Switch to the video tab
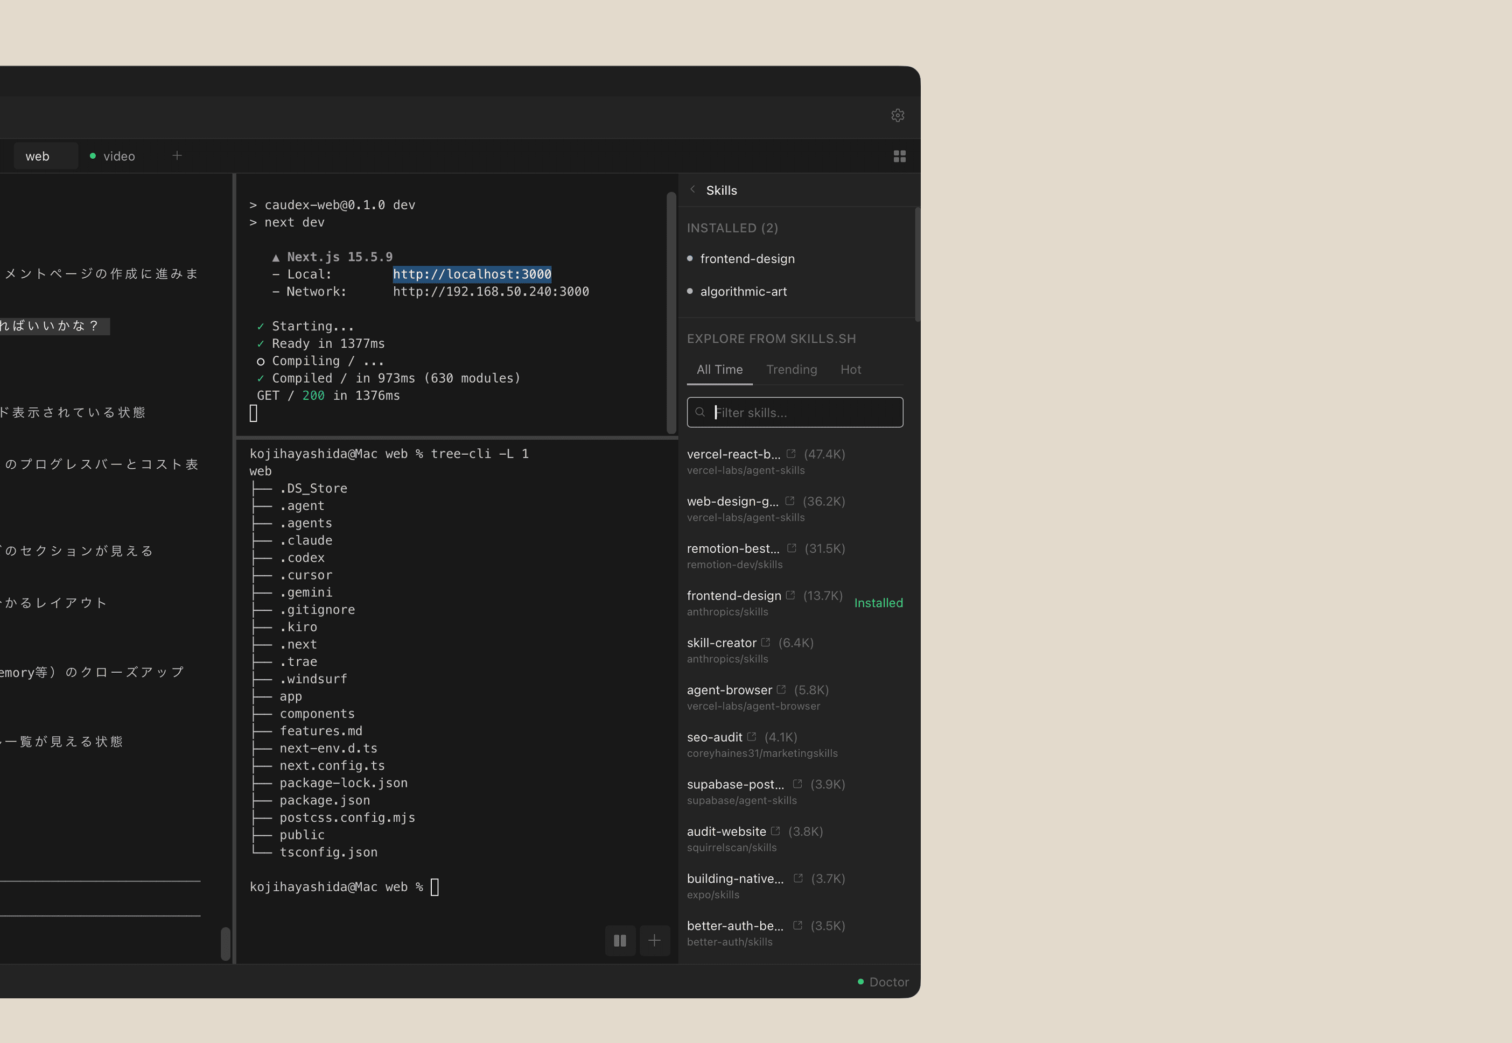 click(x=118, y=156)
